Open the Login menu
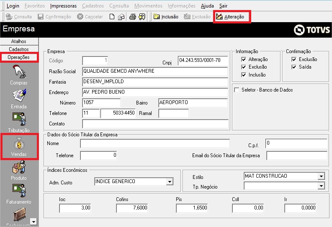 (x=13, y=6)
